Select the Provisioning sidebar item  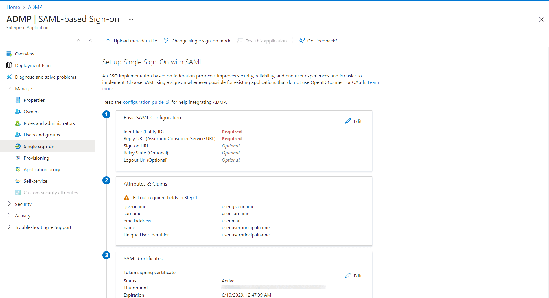(x=36, y=158)
